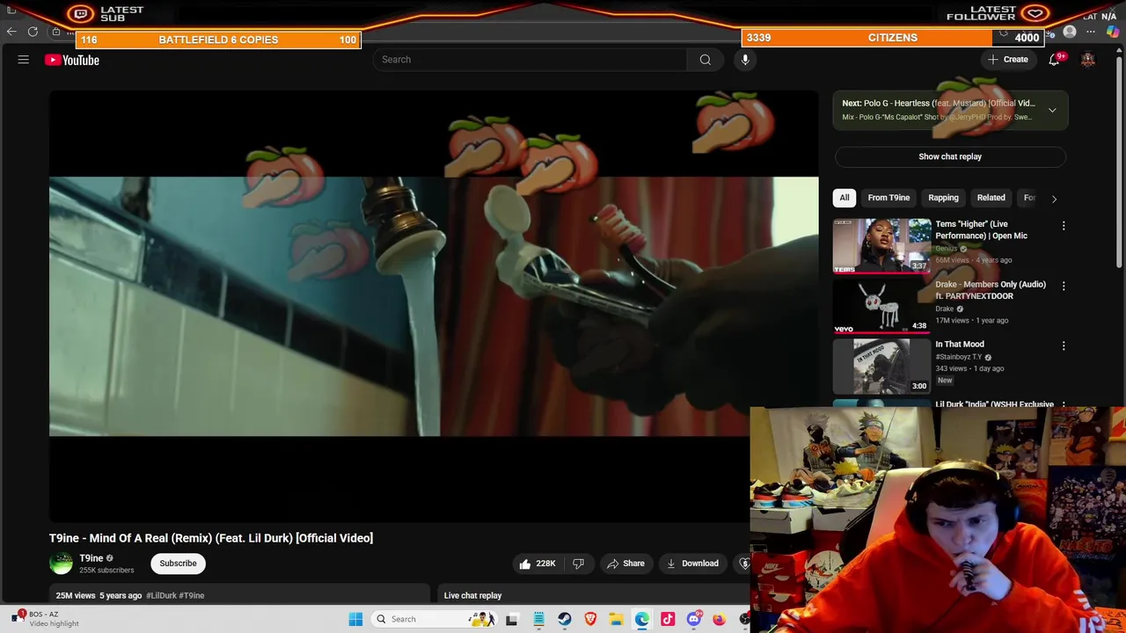The image size is (1126, 633).
Task: Show more filter chips with the right arrow
Action: pyautogui.click(x=1054, y=199)
